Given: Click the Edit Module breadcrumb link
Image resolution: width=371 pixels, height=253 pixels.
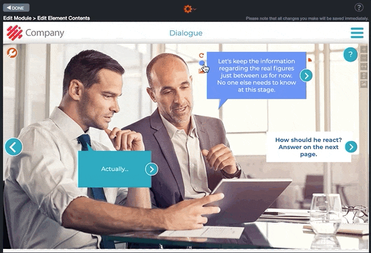Looking at the screenshot, I should [17, 18].
